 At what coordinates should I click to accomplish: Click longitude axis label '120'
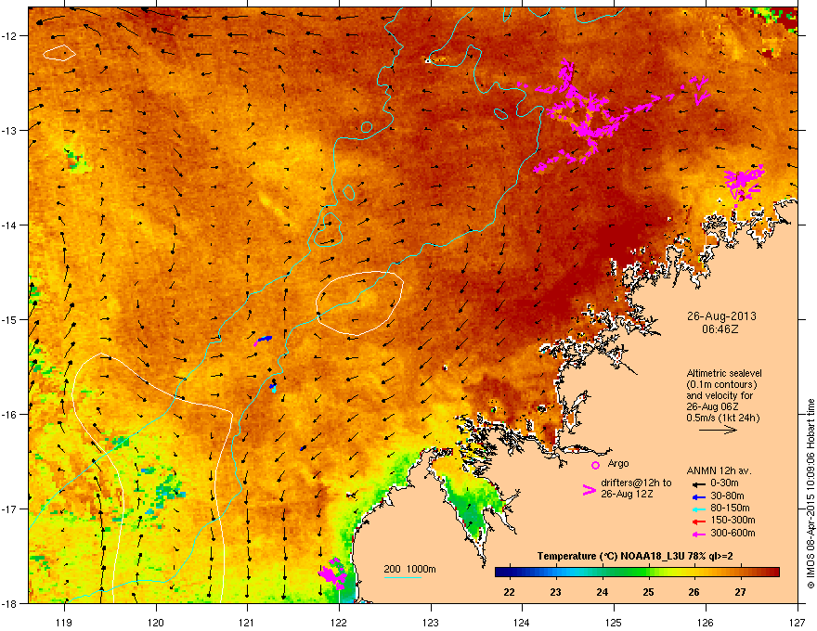coord(156,622)
